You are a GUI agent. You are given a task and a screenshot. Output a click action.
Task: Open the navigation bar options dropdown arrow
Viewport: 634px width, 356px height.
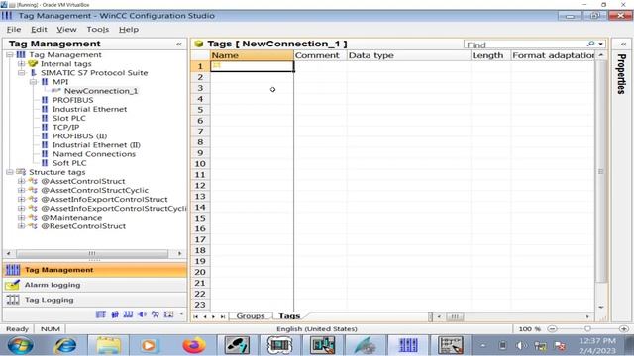point(181,314)
